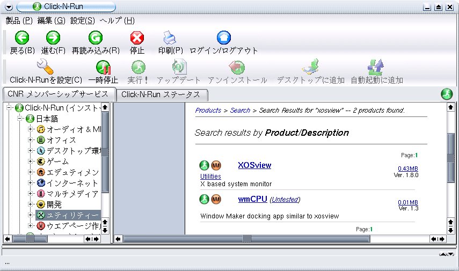Click the Uninstall (アンインストール) toolbar icon
The height and width of the screenshot is (271, 459).
pos(237,67)
